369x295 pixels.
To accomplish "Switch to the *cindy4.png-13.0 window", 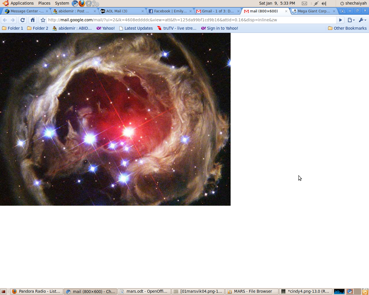I will (306, 292).
